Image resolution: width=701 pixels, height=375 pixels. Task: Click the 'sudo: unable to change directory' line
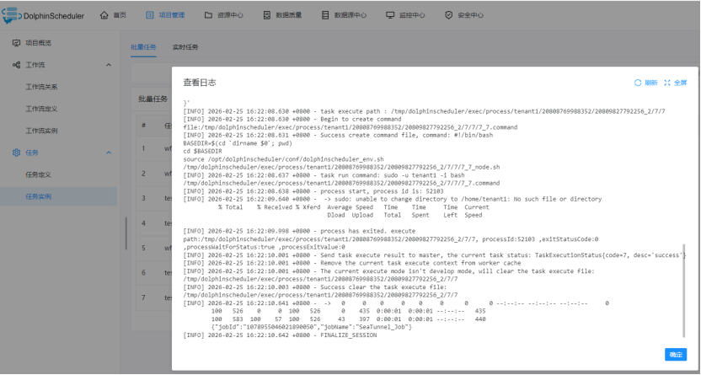(x=393, y=199)
